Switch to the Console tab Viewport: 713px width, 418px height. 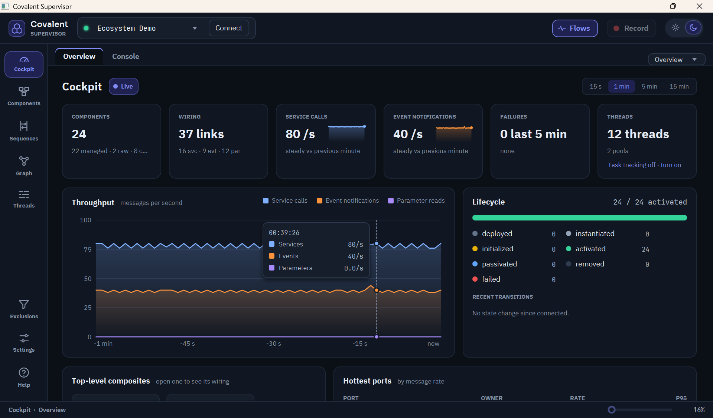tap(126, 56)
